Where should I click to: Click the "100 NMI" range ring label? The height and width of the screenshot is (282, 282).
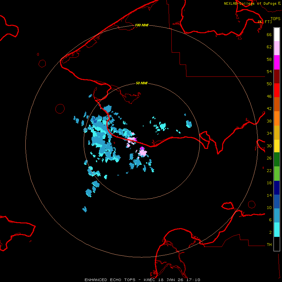(x=142, y=25)
